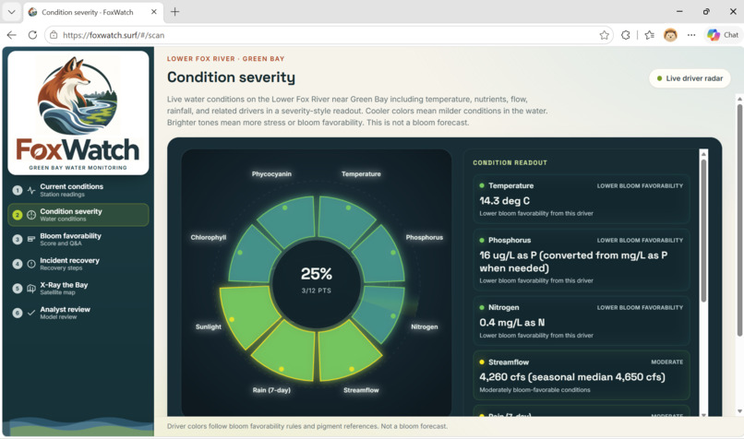This screenshot has height=439, width=744.
Task: Click the CONDITION READOUT heading
Action: tap(510, 162)
